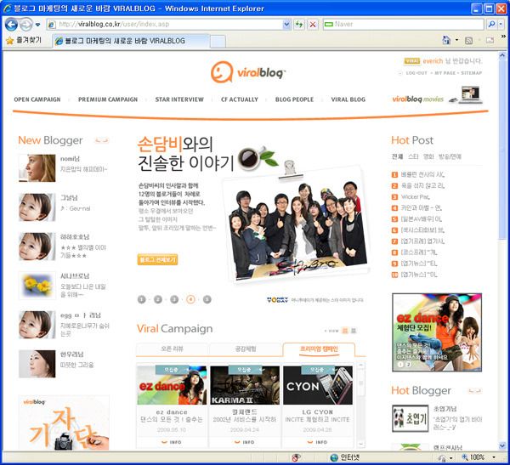The image size is (510, 465).
Task: Select the 전체 Hot Post filter
Action: [397, 156]
